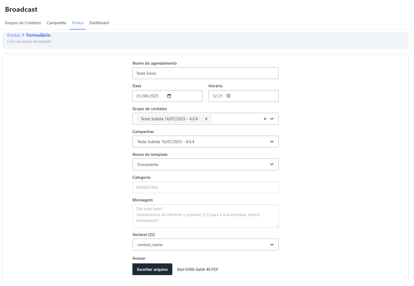Select the Envios tab
The height and width of the screenshot is (286, 414).
(78, 23)
